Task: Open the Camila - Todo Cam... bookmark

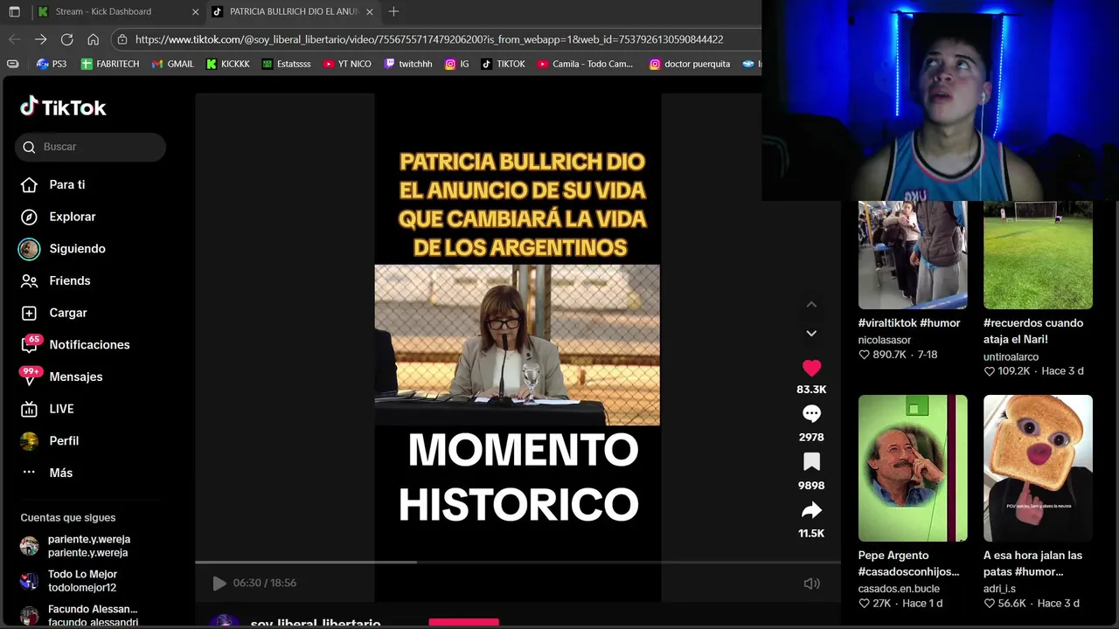Action: 585,64
